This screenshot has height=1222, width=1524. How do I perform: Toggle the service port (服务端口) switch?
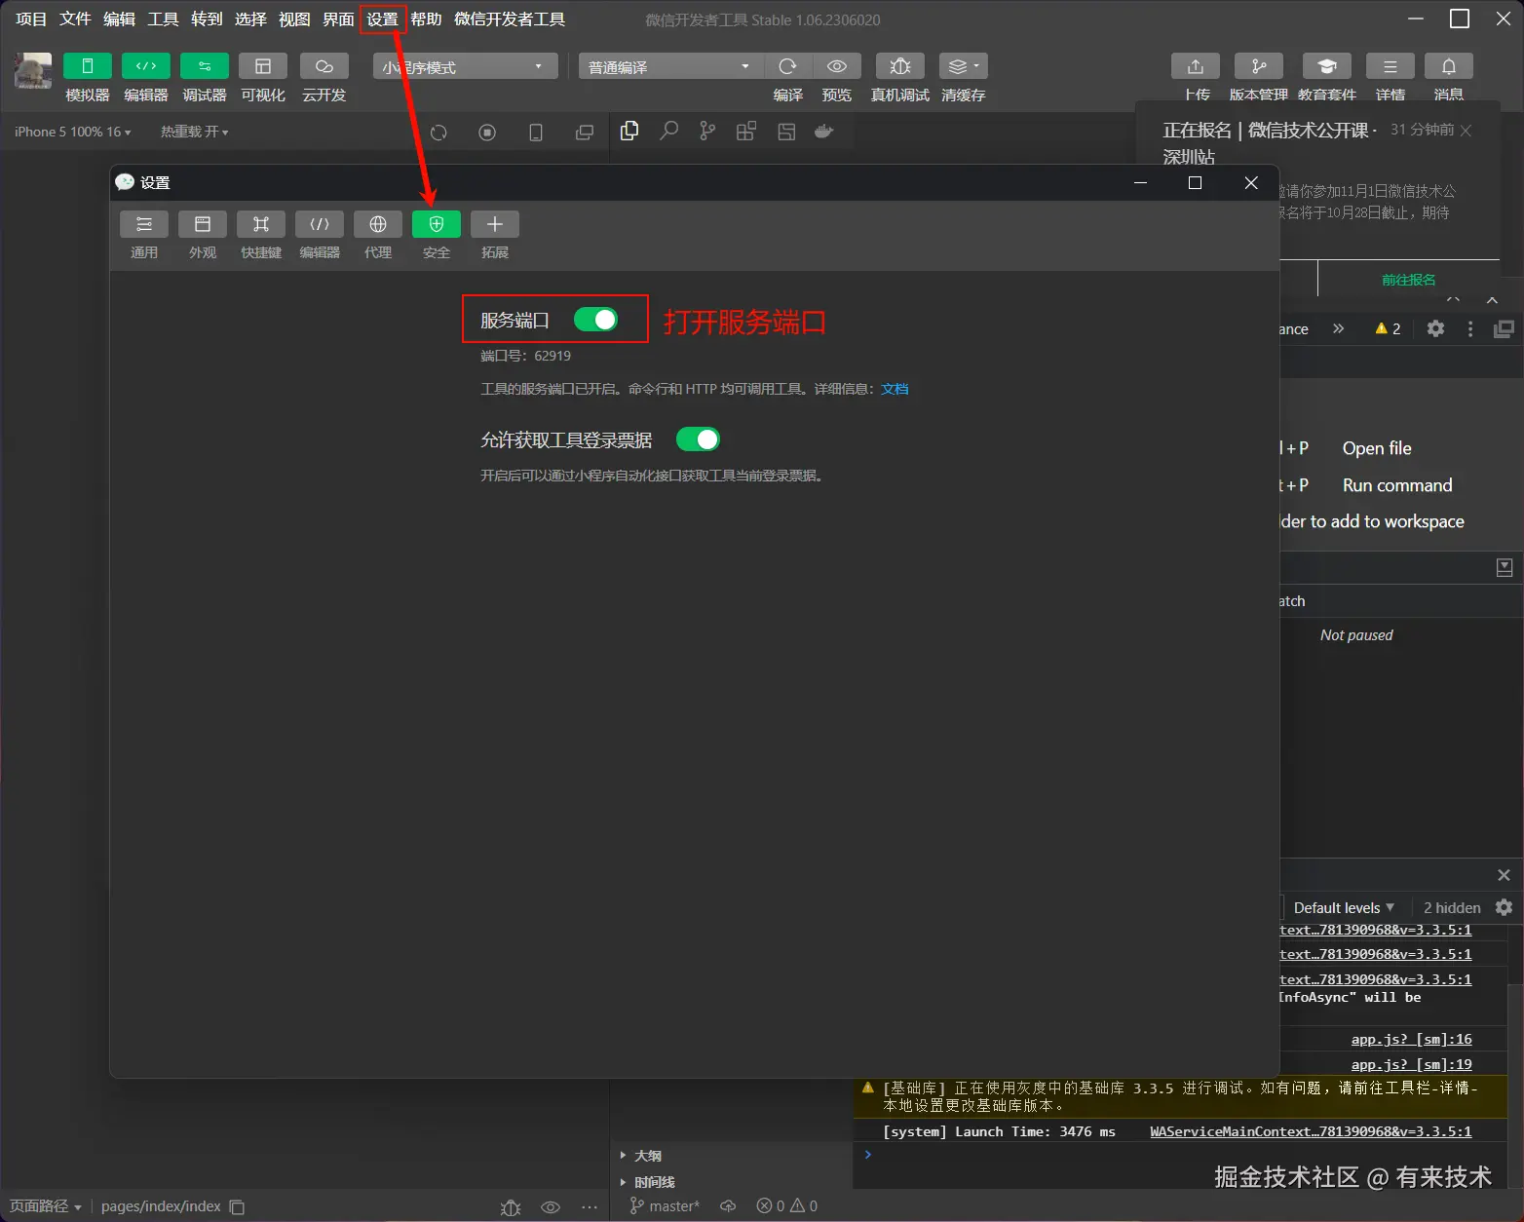coord(595,320)
